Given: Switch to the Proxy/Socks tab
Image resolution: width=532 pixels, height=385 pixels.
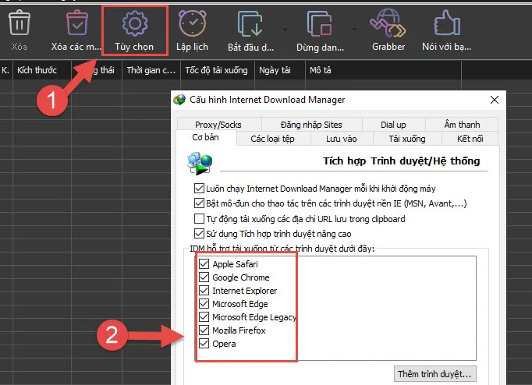Looking at the screenshot, I should click(x=218, y=125).
